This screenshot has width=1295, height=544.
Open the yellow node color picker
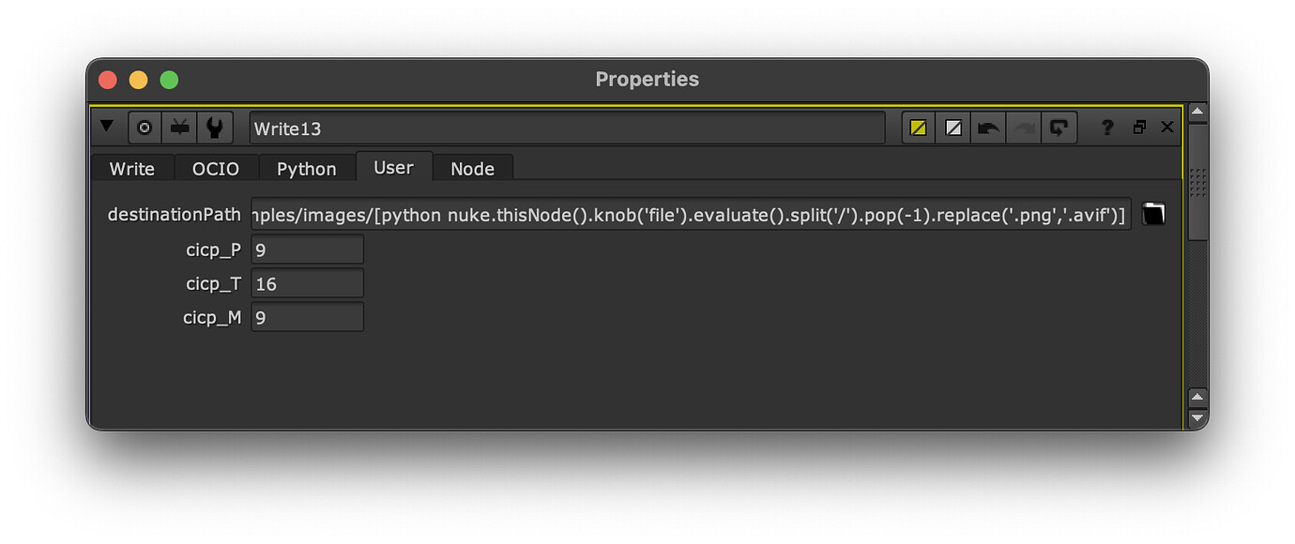[918, 127]
